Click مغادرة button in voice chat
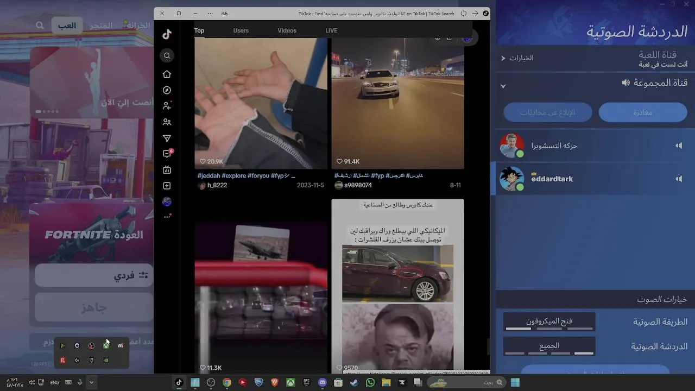Viewport: 695px width, 391px height. tap(643, 112)
